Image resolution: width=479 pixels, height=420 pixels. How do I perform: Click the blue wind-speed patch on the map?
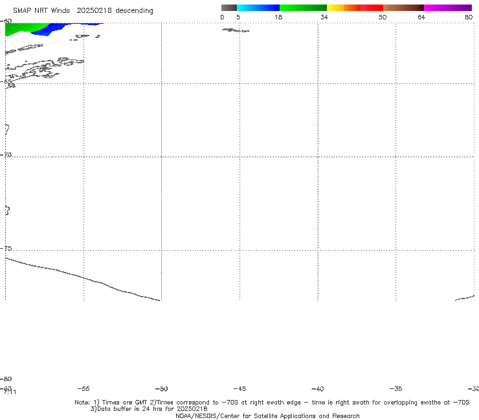55,29
